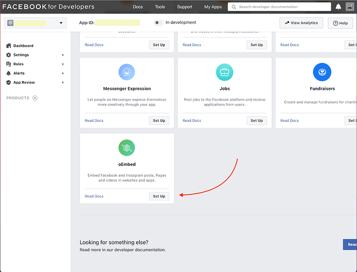Click the search magnifier icon
The height and width of the screenshot is (272, 357).
pyautogui.click(x=233, y=7)
